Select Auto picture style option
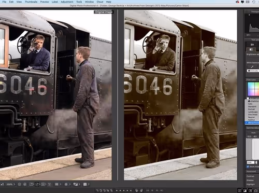Image resolution: width=259 pixels, height=193 pixels. point(250,104)
